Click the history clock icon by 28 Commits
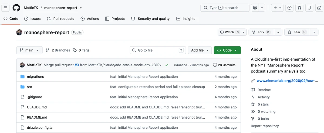 [215, 65]
